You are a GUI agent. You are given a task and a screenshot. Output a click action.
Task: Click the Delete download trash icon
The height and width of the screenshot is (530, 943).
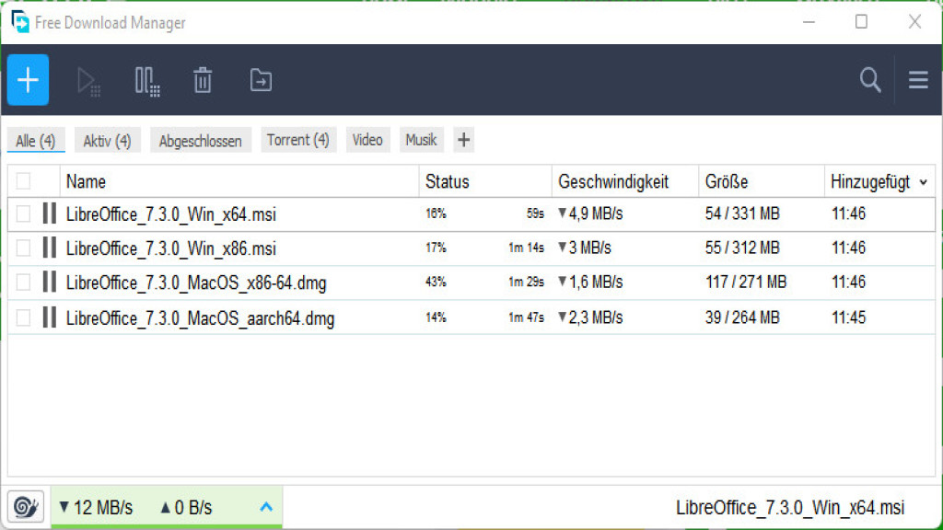click(203, 80)
